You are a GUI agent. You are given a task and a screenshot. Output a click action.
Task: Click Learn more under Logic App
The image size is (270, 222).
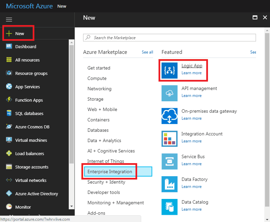(x=192, y=73)
